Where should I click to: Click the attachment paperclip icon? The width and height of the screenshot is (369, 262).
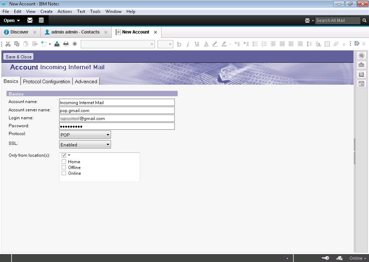pos(336,44)
